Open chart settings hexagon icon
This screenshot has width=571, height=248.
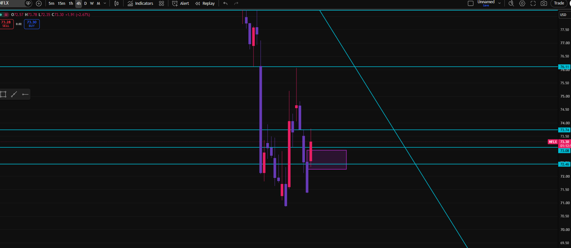pyautogui.click(x=522, y=3)
